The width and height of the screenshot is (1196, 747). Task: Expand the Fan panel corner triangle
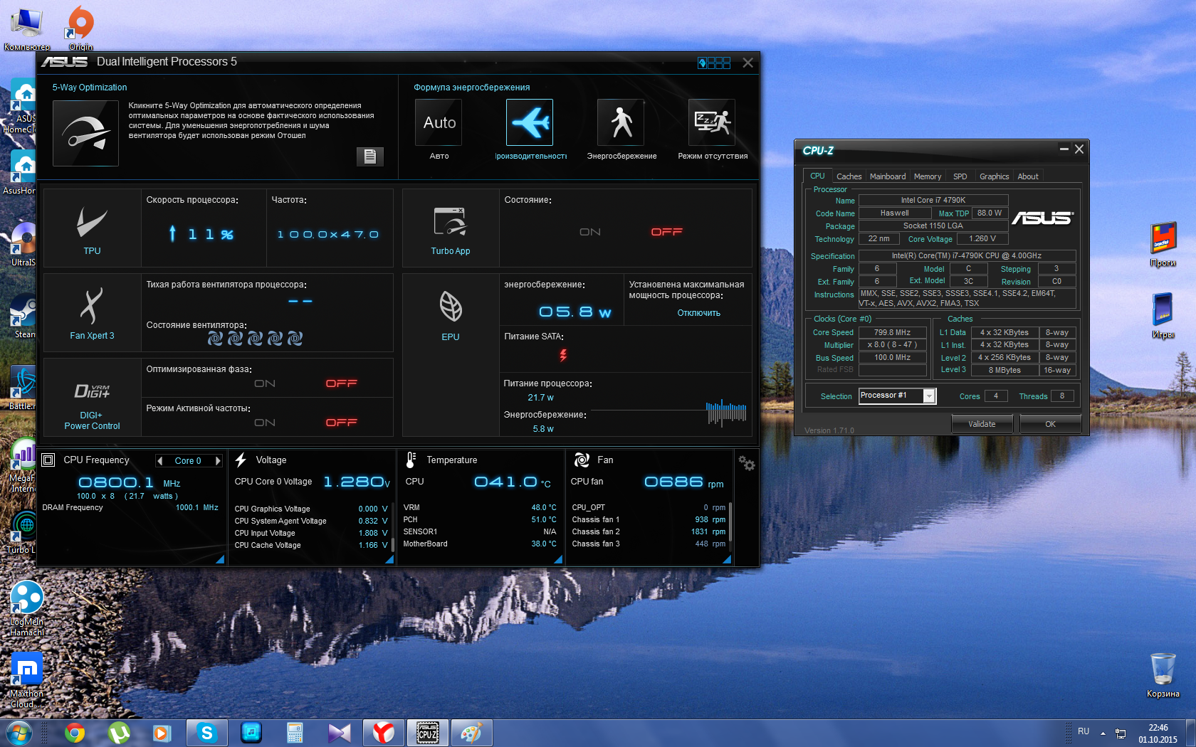point(727,559)
